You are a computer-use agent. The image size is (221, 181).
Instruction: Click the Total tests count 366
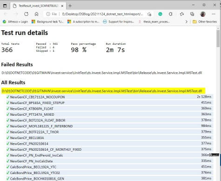(x=7, y=50)
